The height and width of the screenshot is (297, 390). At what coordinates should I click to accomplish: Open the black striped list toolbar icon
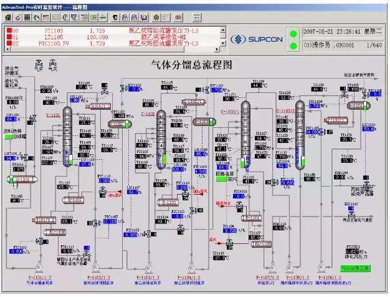click(x=27, y=17)
